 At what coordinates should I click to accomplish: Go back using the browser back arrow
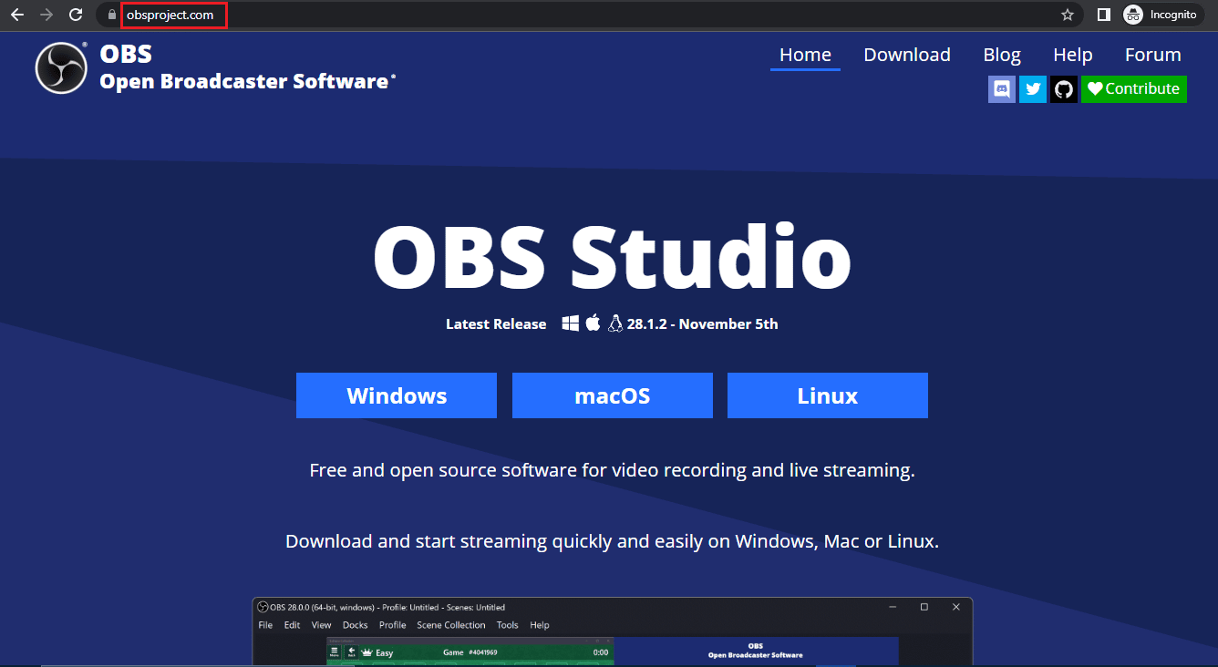(x=17, y=15)
